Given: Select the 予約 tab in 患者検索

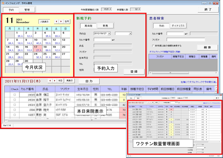Looking at the screenshot, I should point(161,26).
